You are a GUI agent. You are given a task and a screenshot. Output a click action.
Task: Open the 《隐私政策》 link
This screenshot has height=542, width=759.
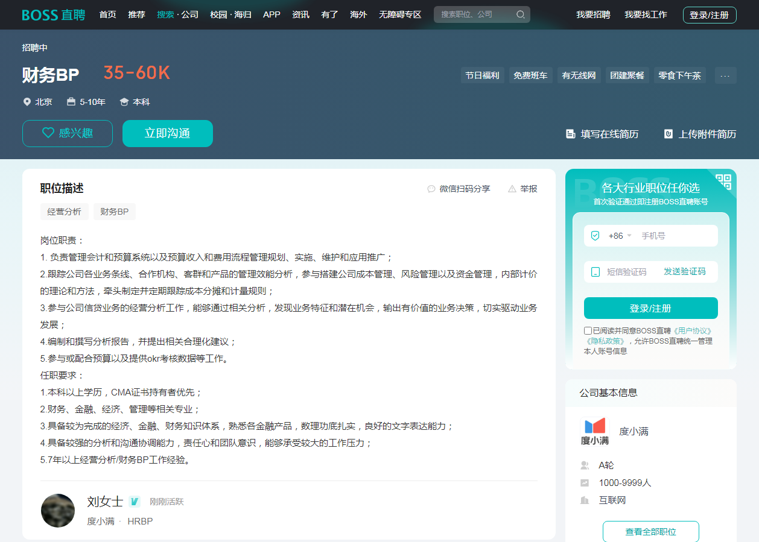605,341
